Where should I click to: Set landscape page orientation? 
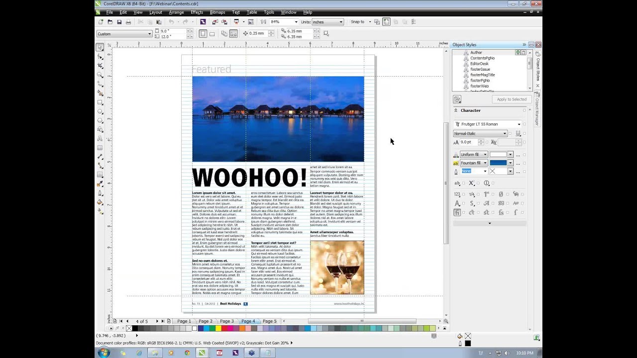(212, 34)
